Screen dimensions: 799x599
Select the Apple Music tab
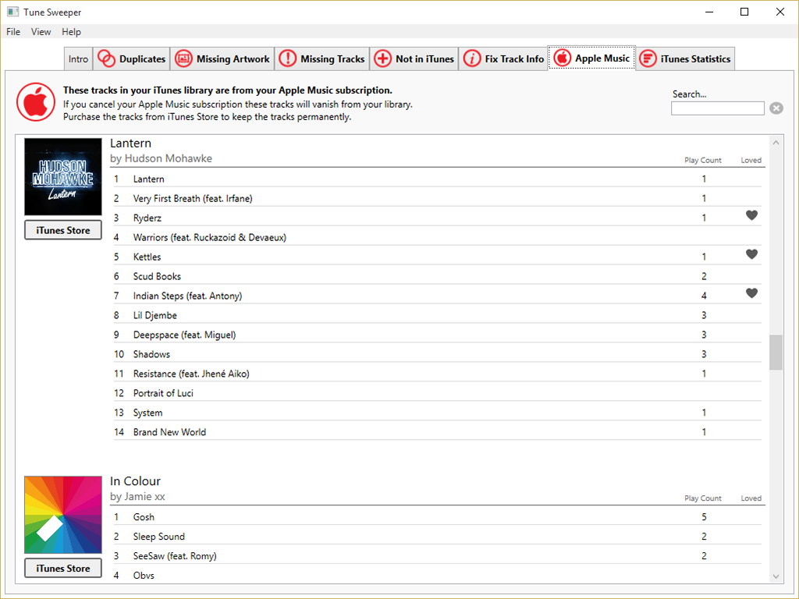click(591, 58)
